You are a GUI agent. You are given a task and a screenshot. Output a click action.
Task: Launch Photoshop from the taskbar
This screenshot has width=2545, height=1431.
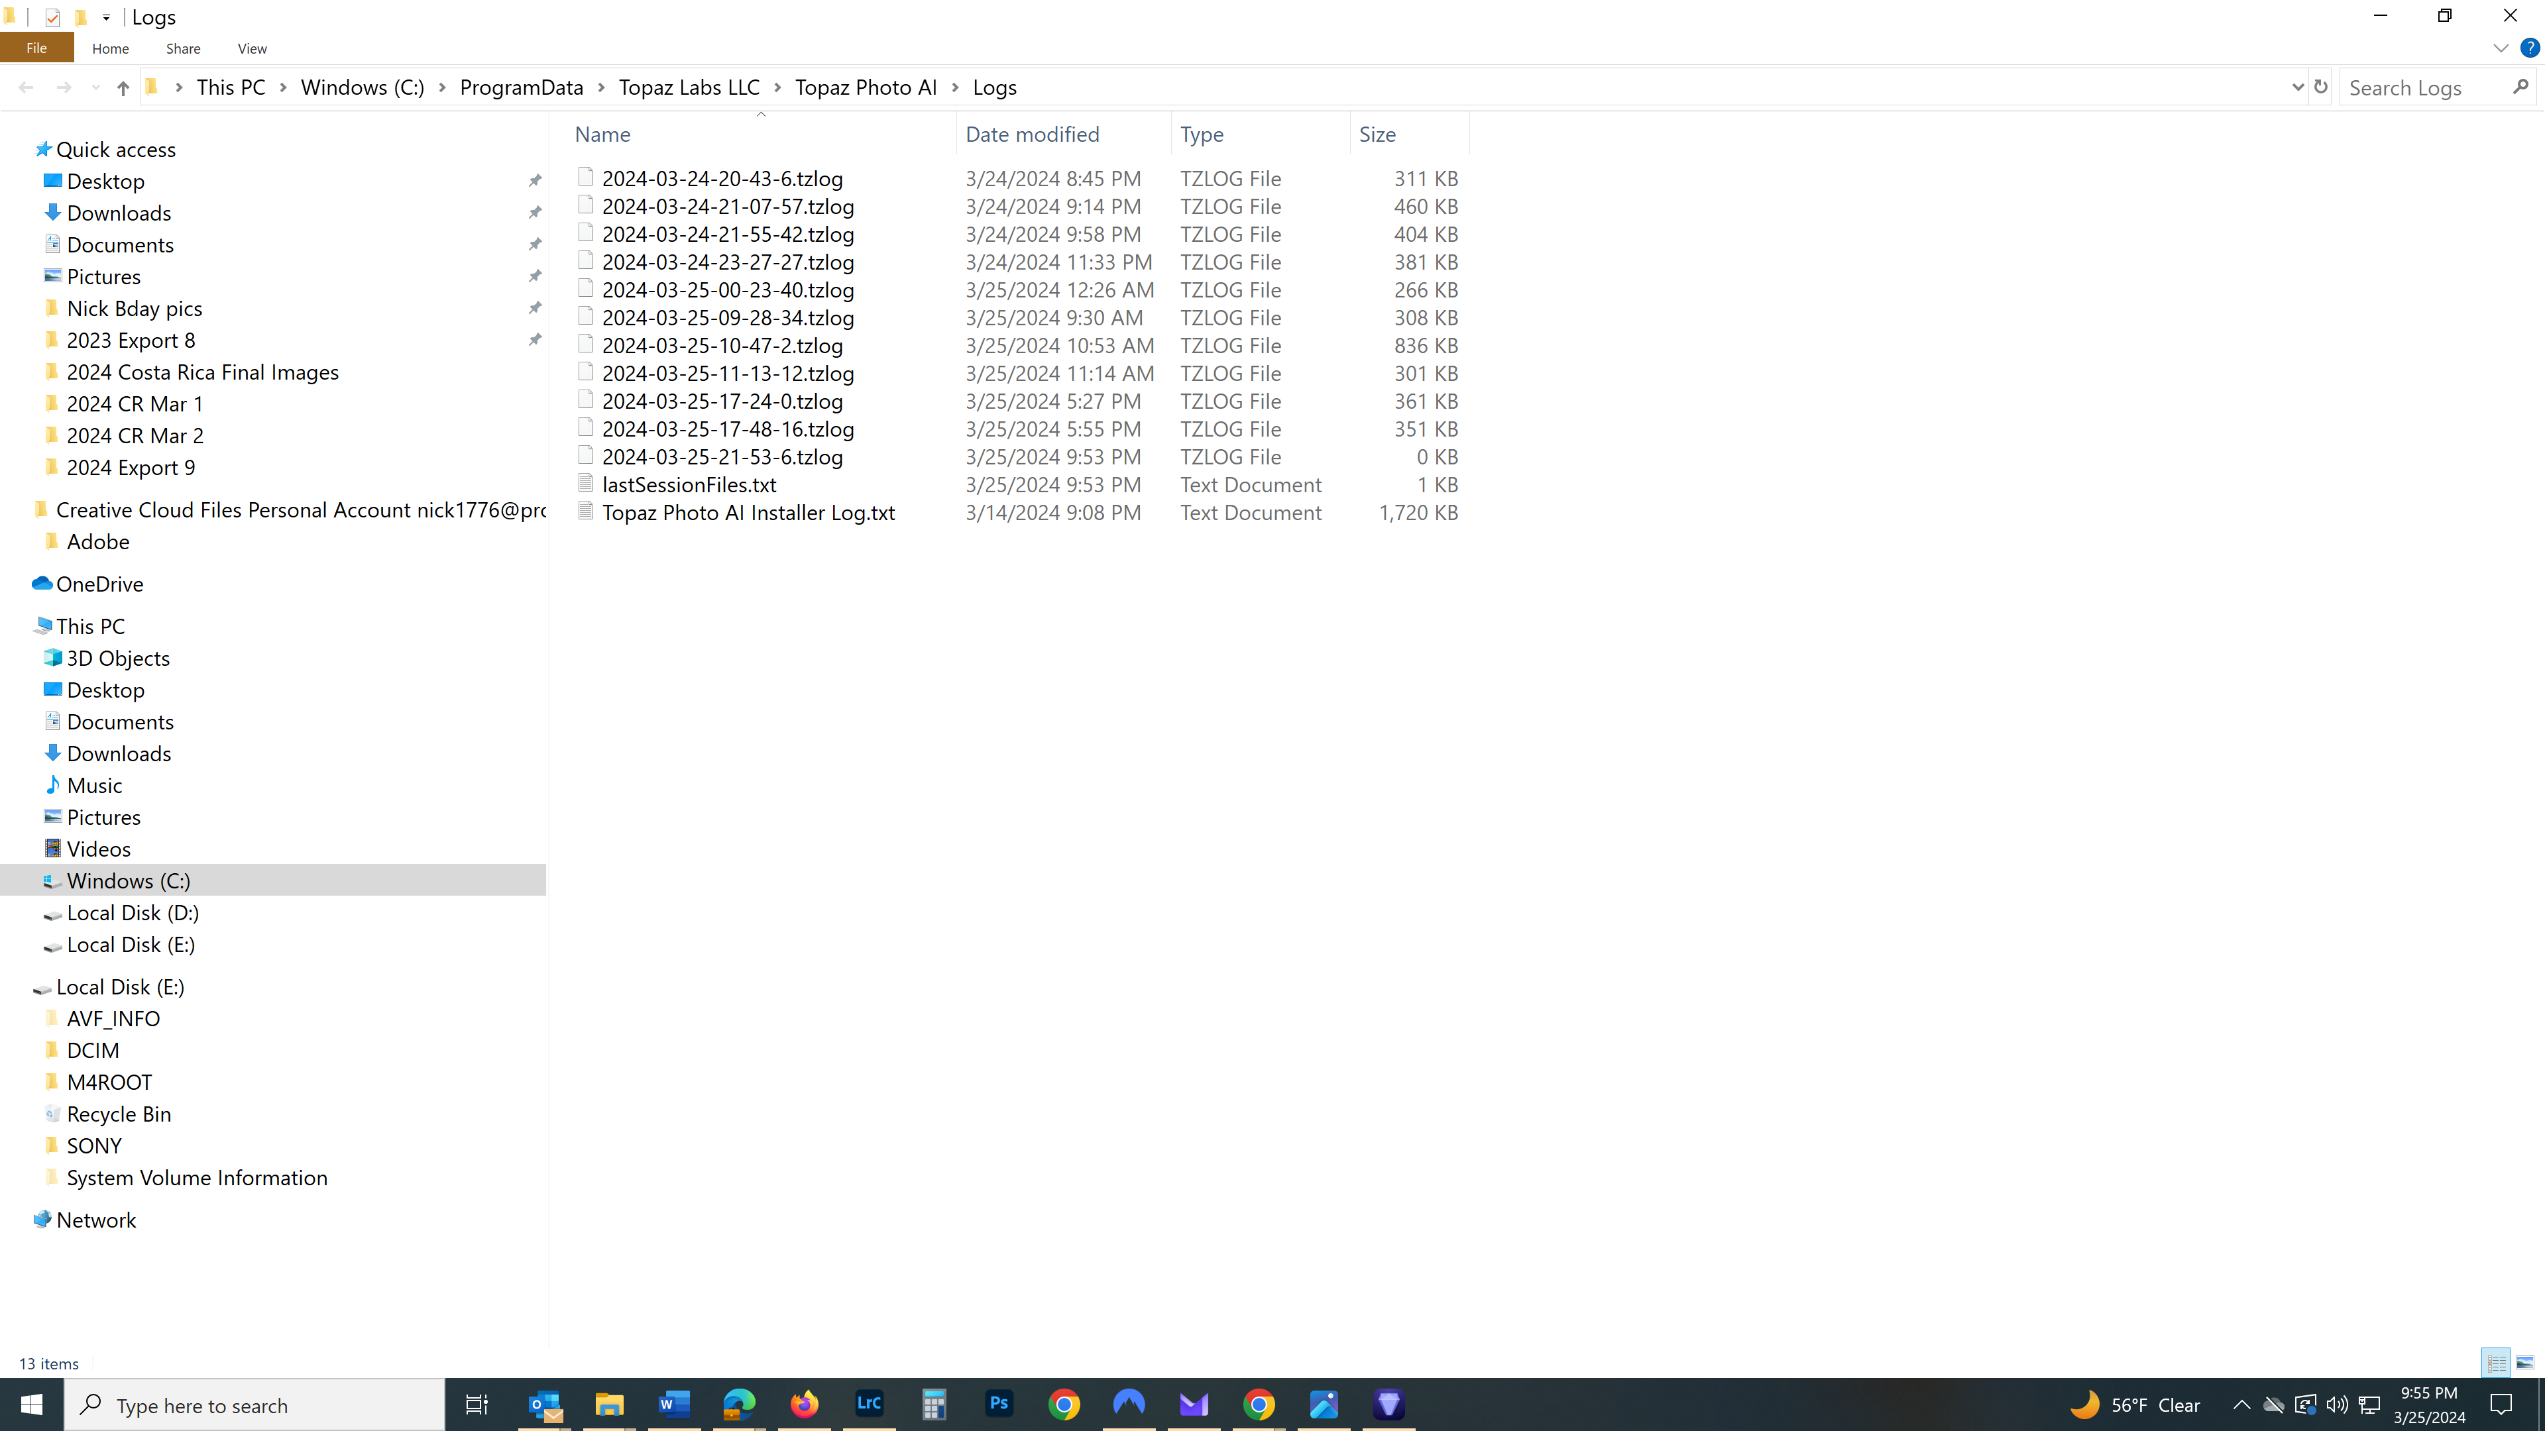point(999,1403)
